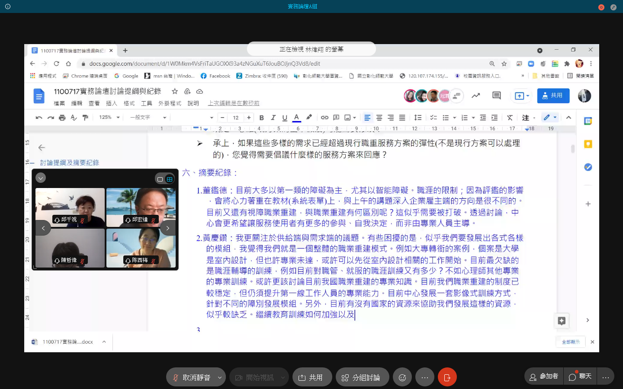Click the font size 12 field
The width and height of the screenshot is (623, 389).
pos(236,118)
